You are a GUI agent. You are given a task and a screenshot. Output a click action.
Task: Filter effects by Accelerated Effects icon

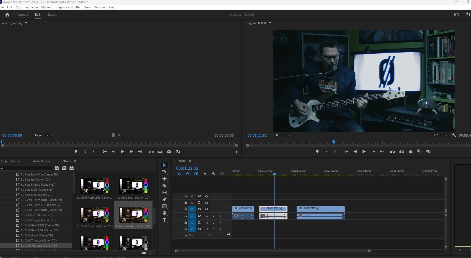[57, 168]
